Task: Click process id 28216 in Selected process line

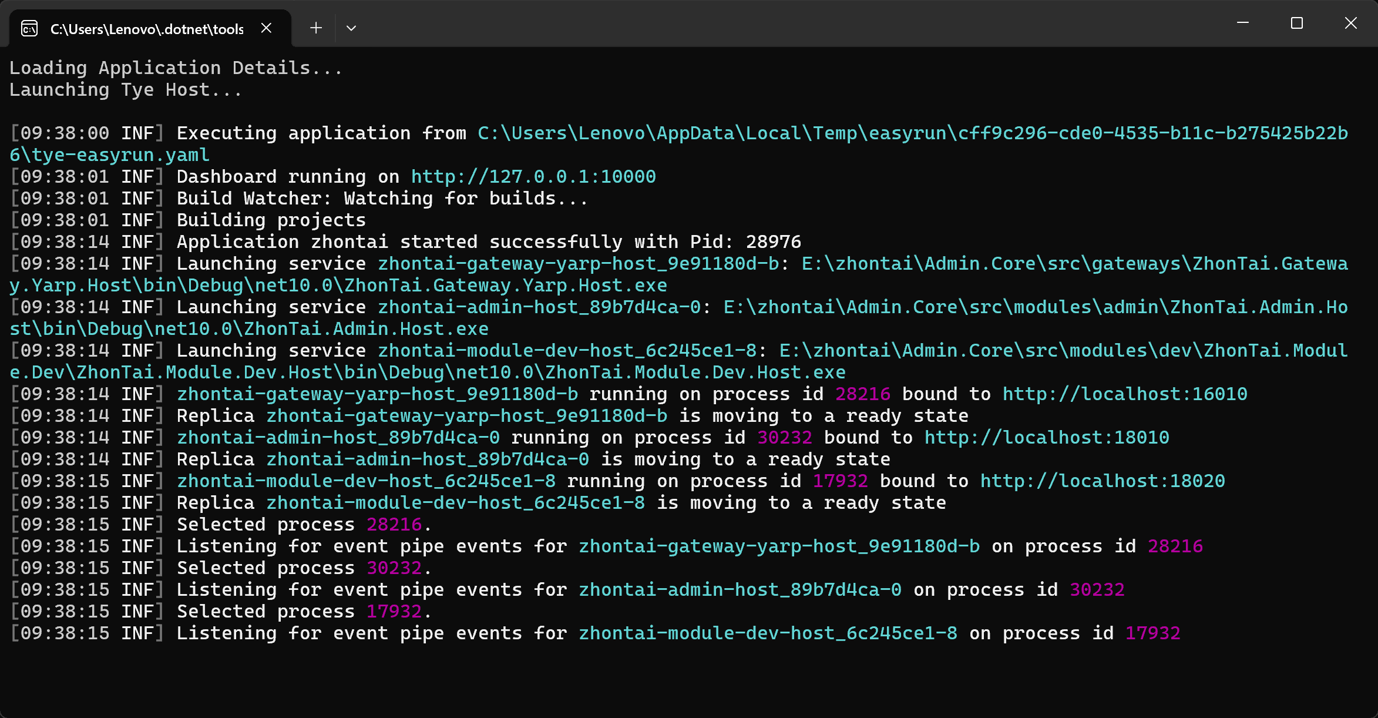Action: [394, 525]
